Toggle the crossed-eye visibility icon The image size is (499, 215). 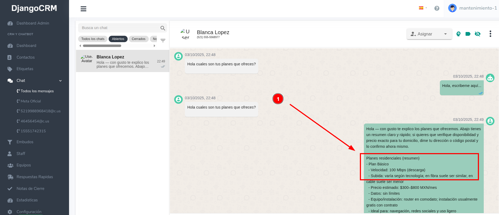477,34
